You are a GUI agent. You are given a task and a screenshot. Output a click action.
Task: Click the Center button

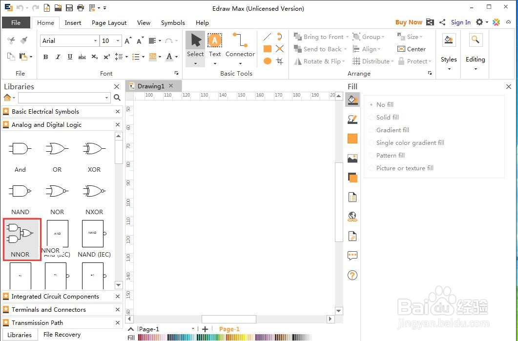pos(412,49)
